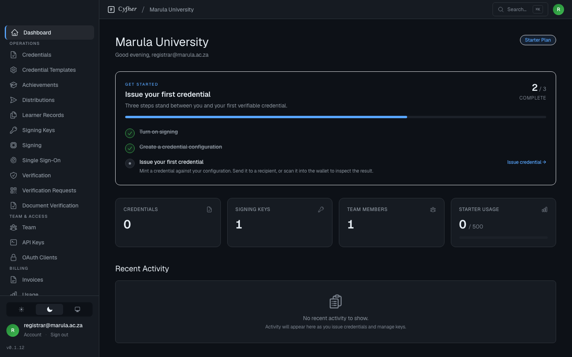Click the Signing Keys key icon
Viewport: 572px width, 357px height.
pos(14,130)
